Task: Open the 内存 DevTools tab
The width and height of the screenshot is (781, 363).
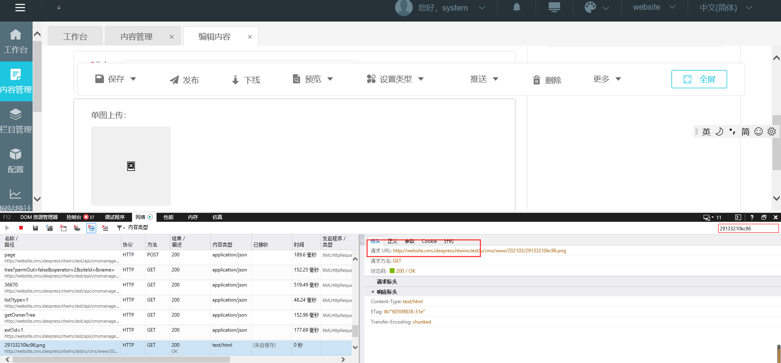Action: pos(193,217)
